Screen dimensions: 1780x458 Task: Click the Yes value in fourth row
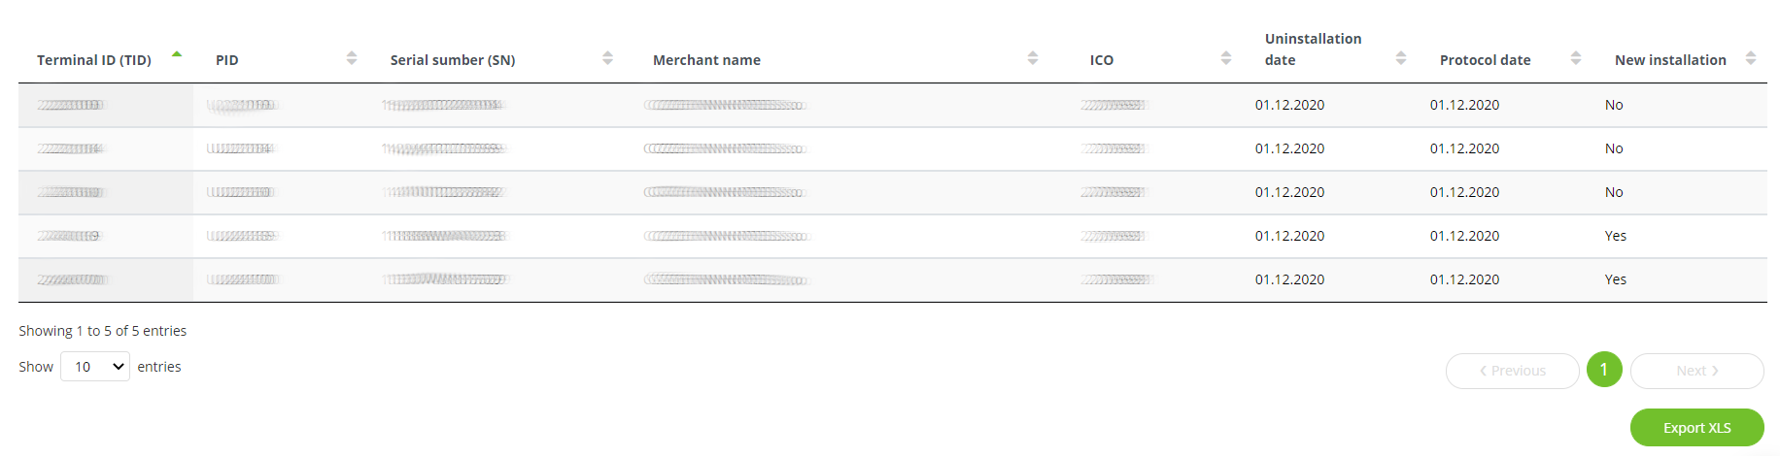point(1616,236)
